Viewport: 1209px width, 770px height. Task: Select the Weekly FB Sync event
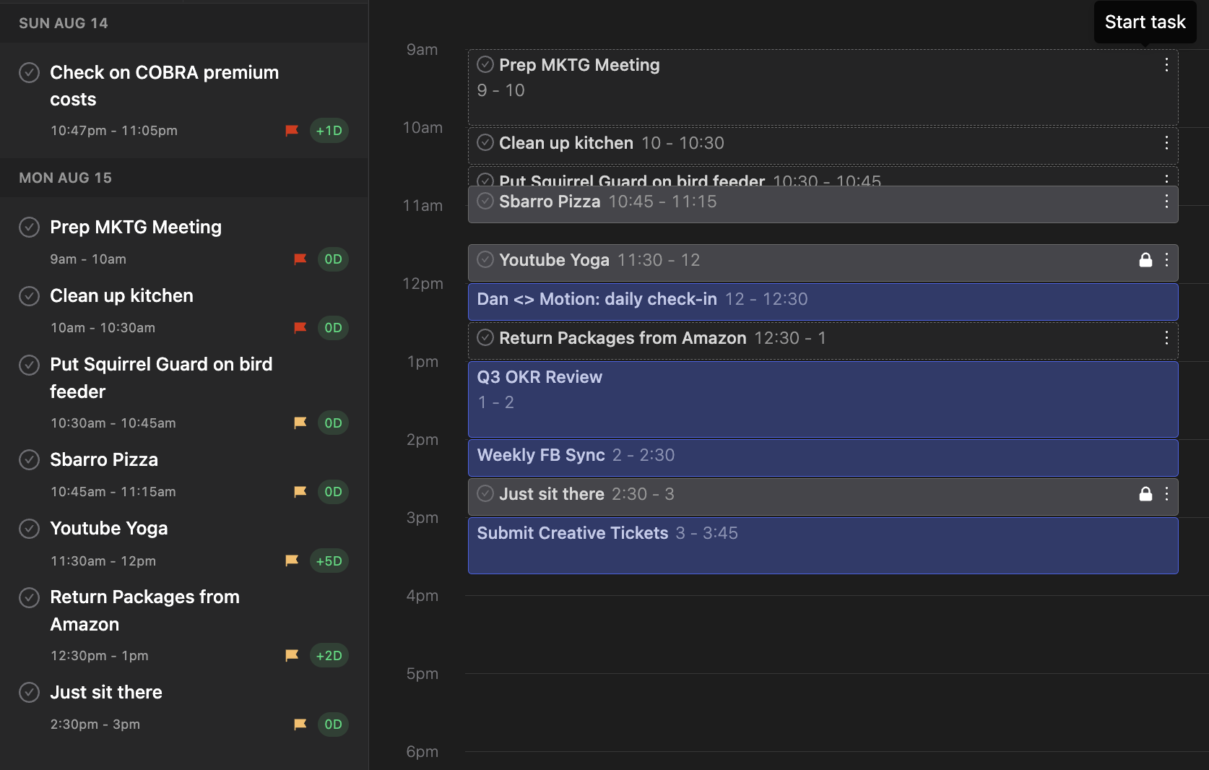(822, 457)
